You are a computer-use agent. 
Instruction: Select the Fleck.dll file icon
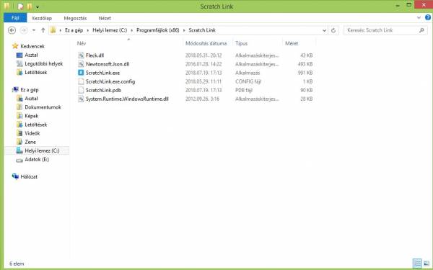coord(81,55)
